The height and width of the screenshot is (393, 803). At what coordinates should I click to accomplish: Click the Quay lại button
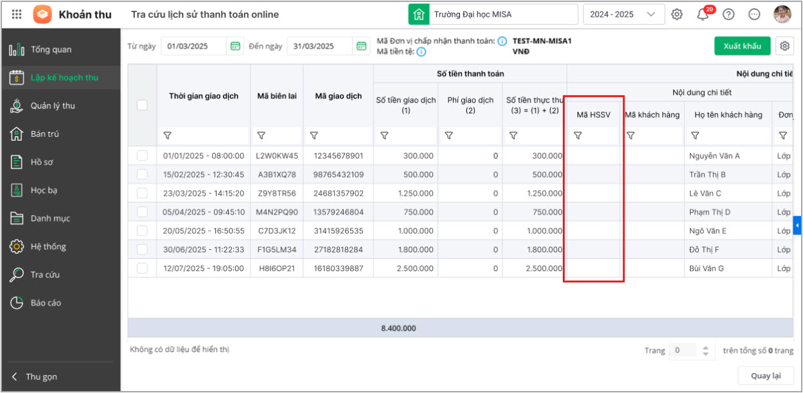(766, 376)
